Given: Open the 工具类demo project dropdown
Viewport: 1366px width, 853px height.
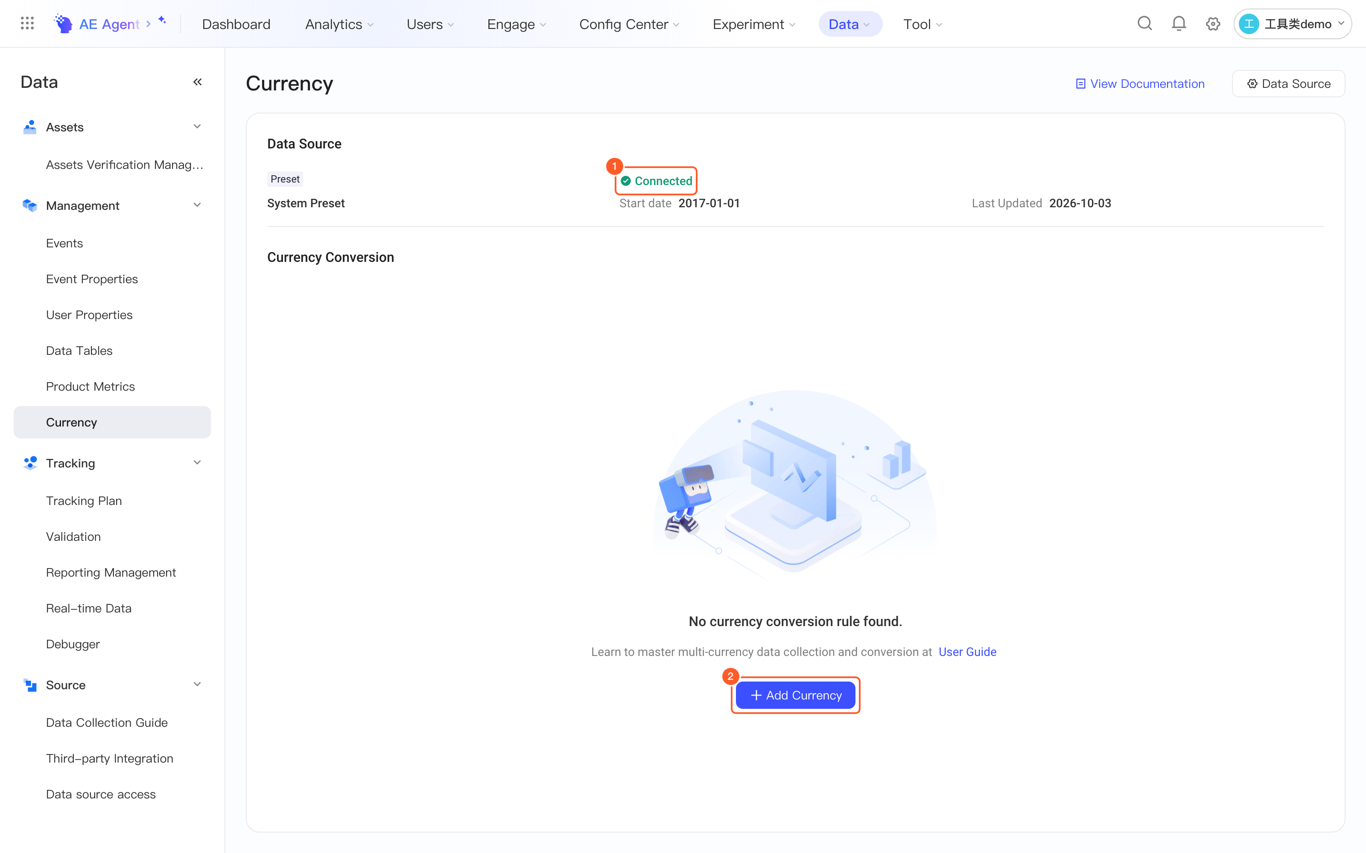Looking at the screenshot, I should (1293, 24).
